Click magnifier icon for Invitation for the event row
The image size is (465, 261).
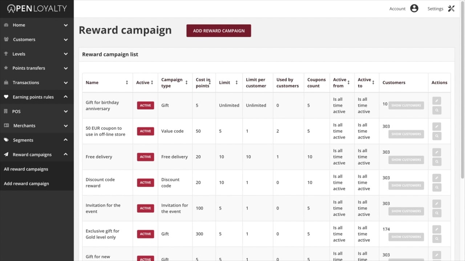pos(437,213)
